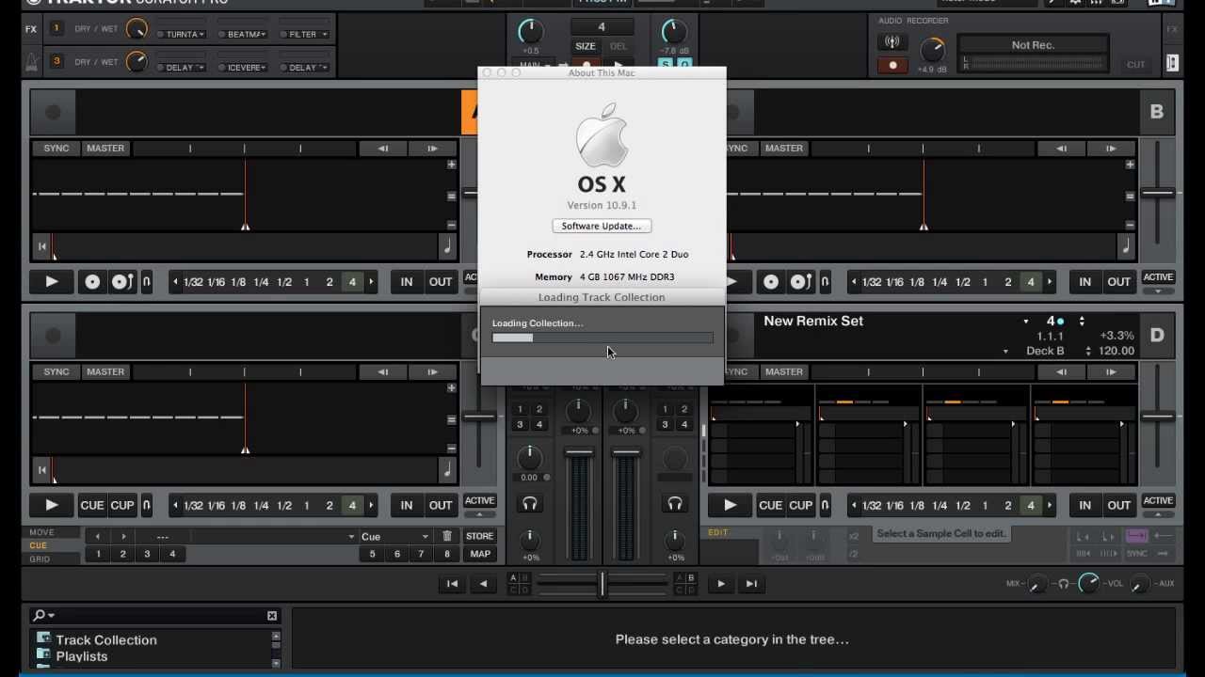1205x677 pixels.
Task: Toggle flux mode on deck A
Action: click(x=147, y=281)
